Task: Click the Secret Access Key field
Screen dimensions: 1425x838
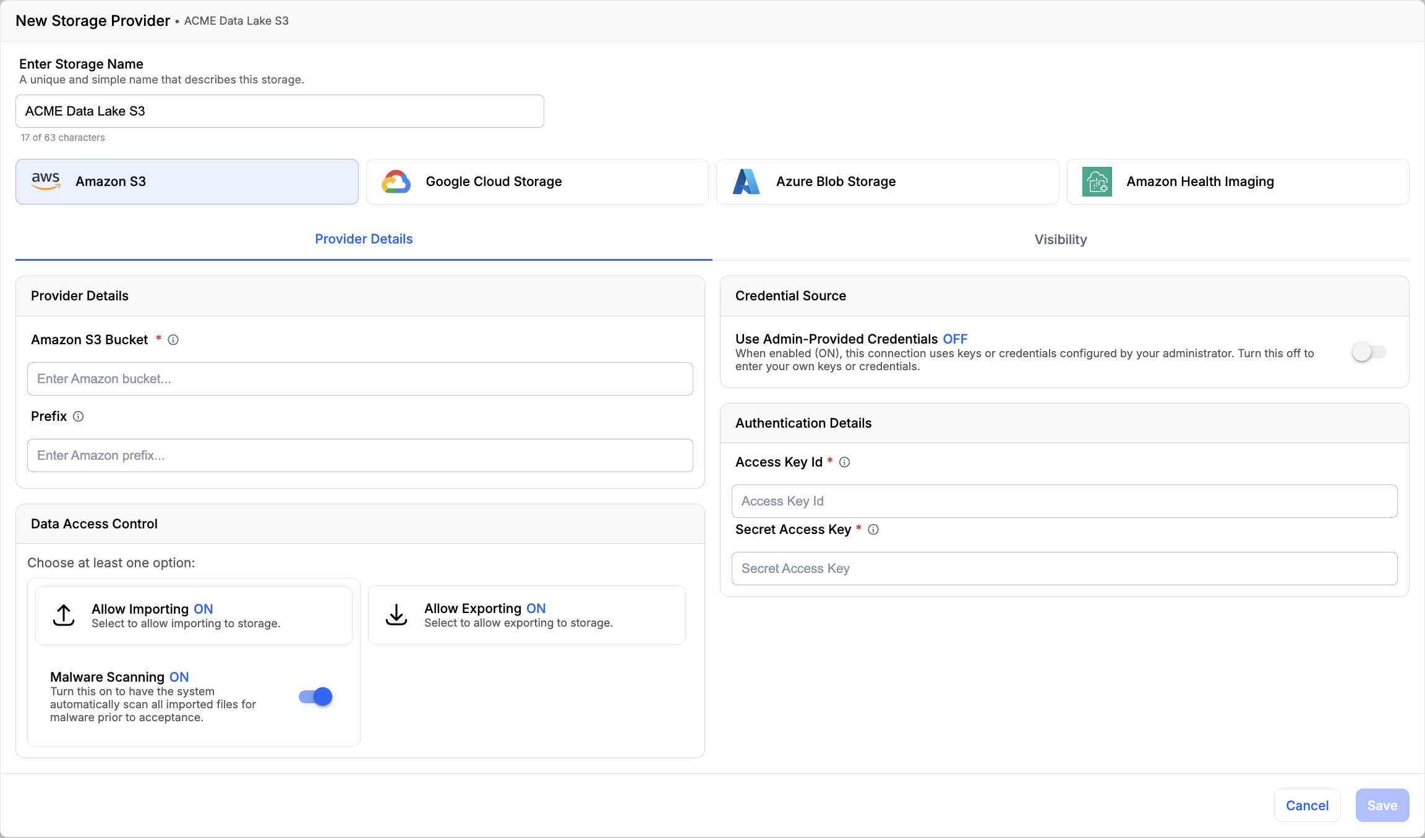Action: 1064,569
